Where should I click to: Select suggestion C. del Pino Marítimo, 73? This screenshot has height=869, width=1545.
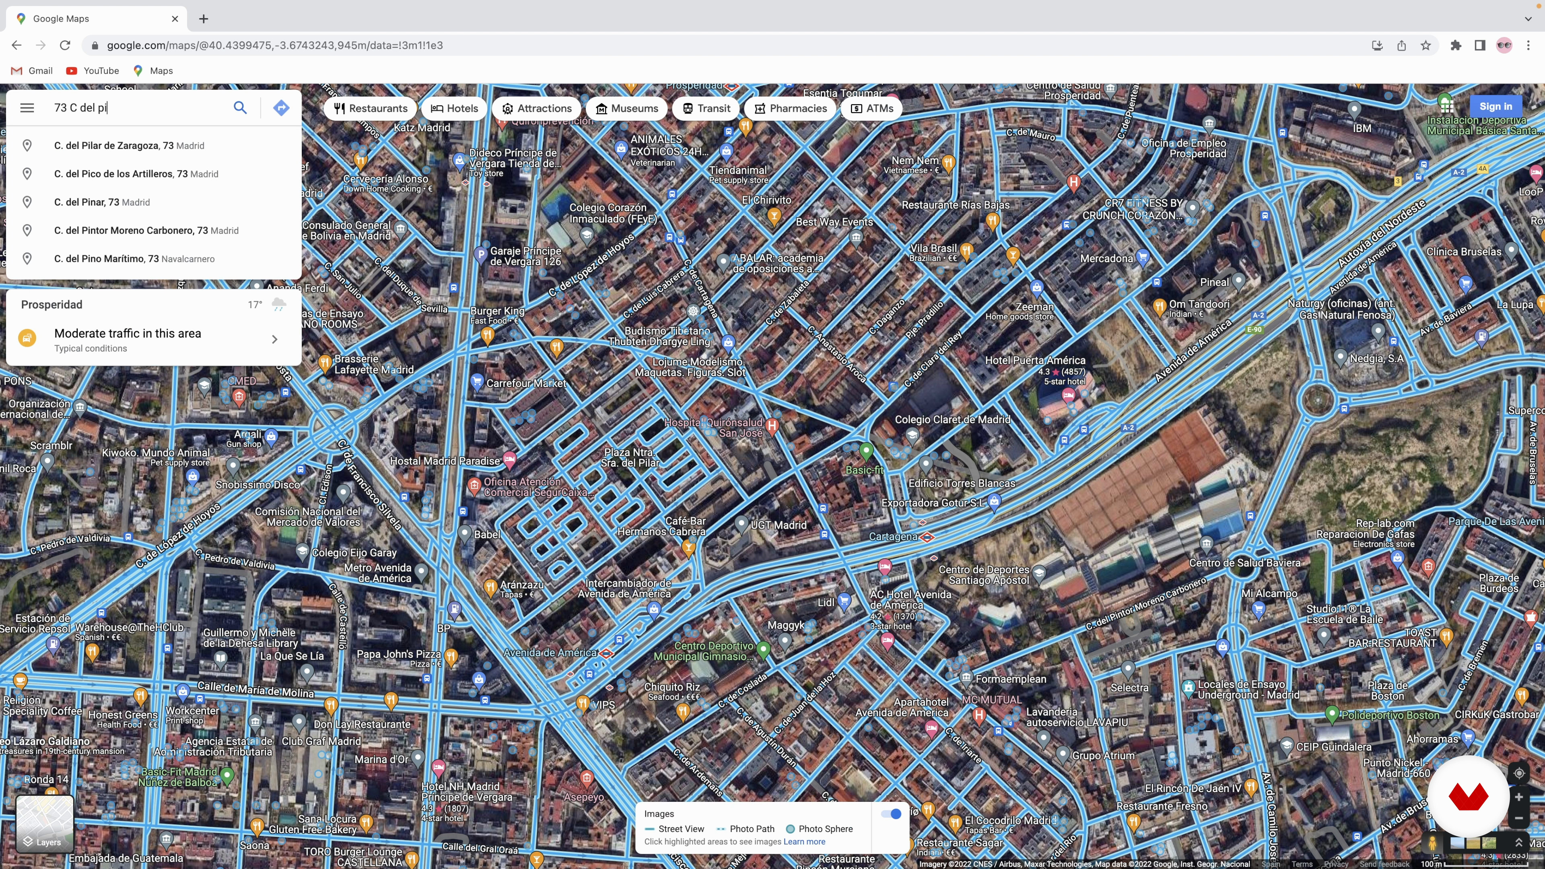(x=154, y=258)
